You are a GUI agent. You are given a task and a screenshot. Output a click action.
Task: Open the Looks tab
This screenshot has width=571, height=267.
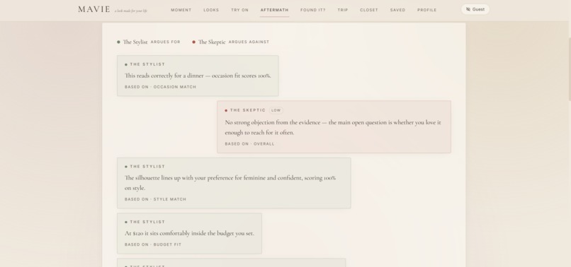point(211,10)
